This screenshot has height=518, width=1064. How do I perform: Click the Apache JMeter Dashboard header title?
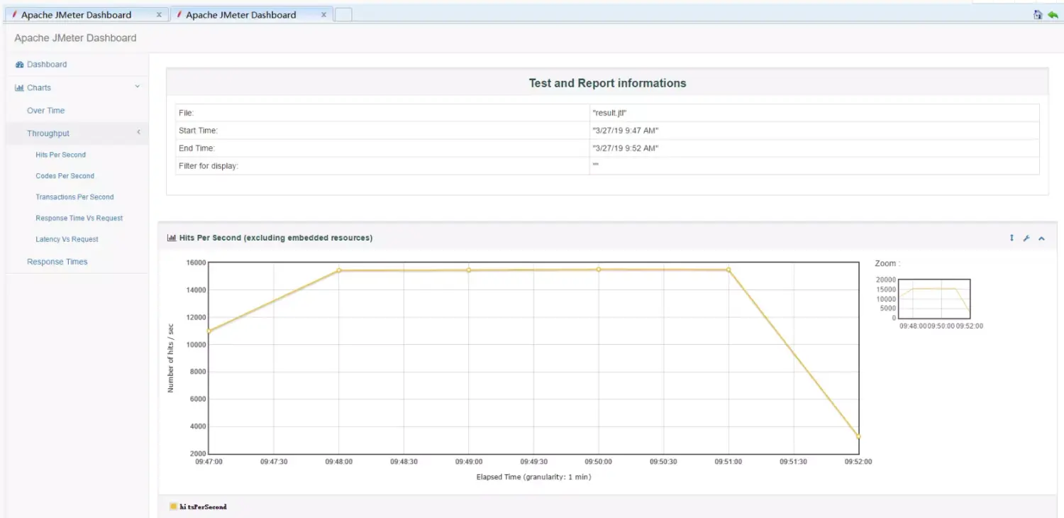tap(75, 38)
